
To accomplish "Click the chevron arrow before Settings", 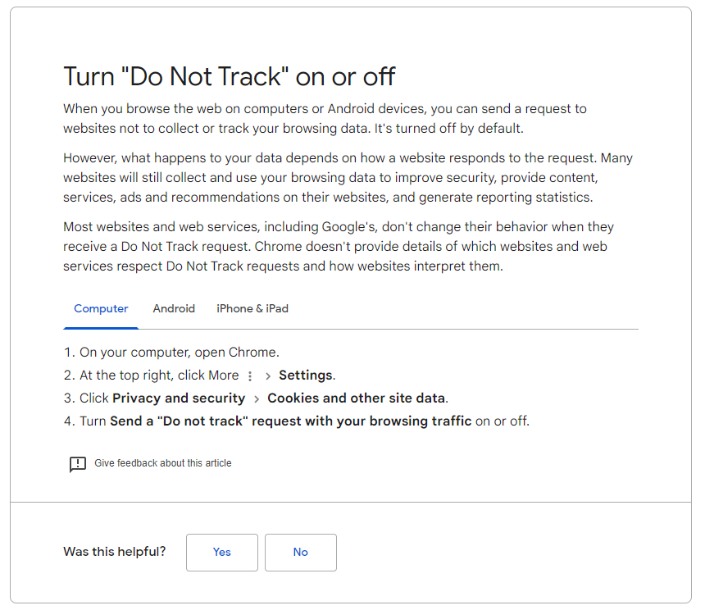I will [x=268, y=376].
